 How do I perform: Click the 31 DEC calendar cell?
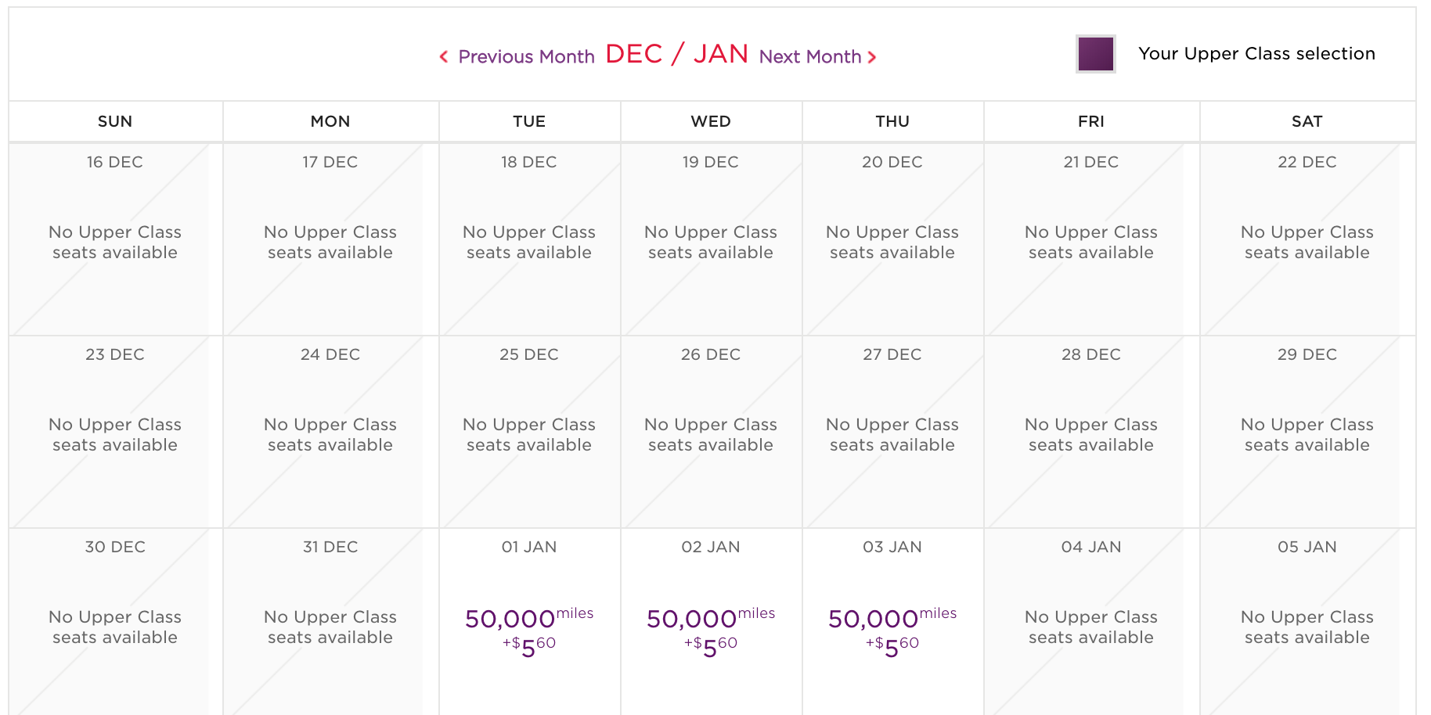tap(330, 624)
